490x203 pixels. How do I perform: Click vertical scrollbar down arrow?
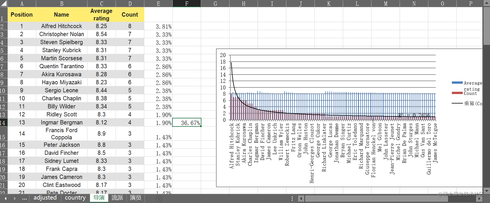point(487,191)
